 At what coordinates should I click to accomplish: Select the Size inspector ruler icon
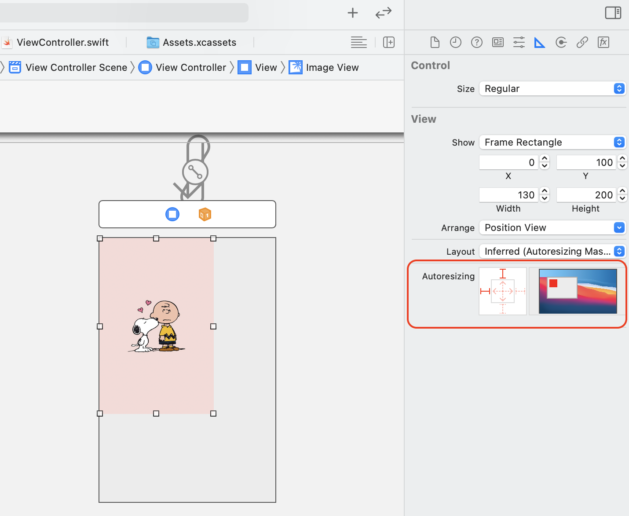click(540, 43)
